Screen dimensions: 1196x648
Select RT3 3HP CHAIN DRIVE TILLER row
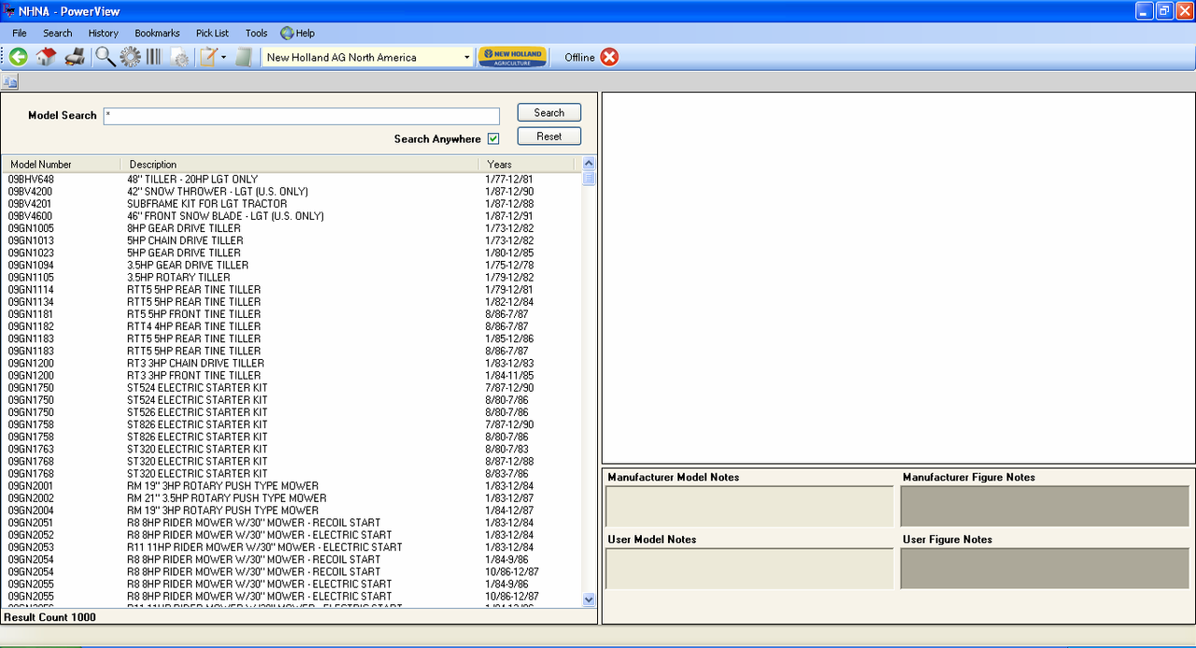point(292,363)
